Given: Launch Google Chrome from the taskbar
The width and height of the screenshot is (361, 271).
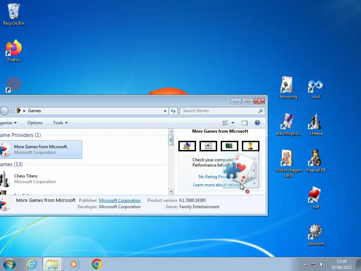Looking at the screenshot, I should coord(97,264).
